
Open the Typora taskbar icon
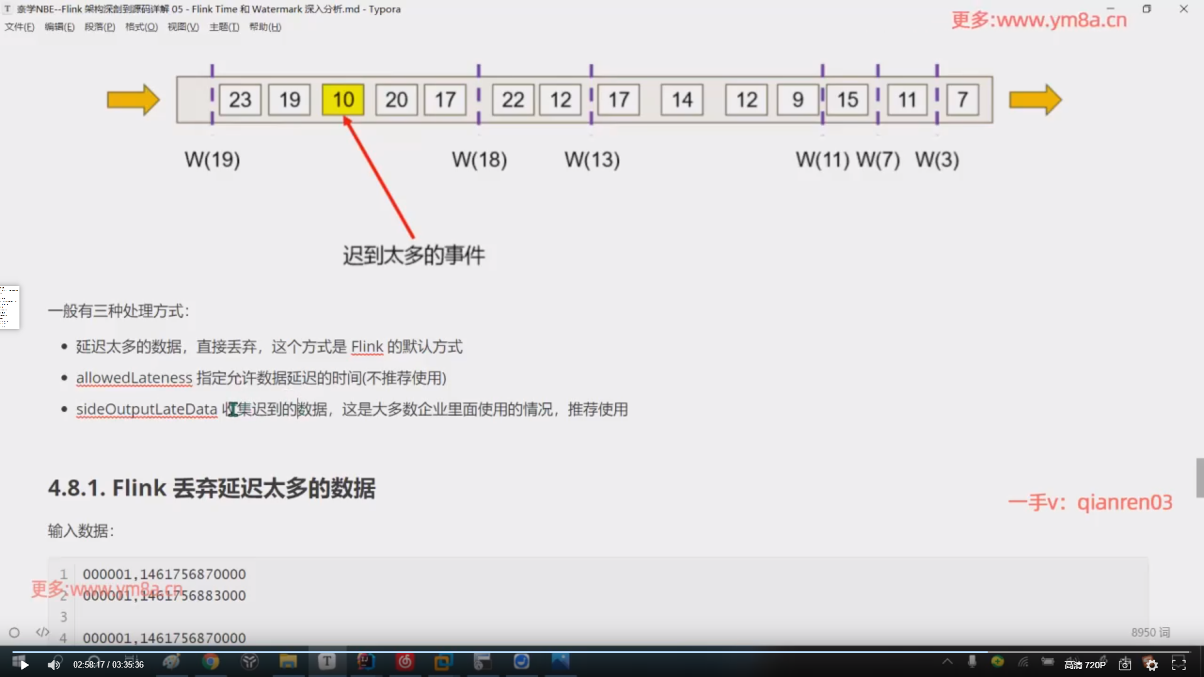327,662
